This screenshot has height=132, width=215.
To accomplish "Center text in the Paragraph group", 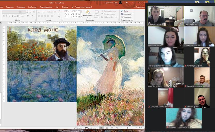I will [42, 16].
